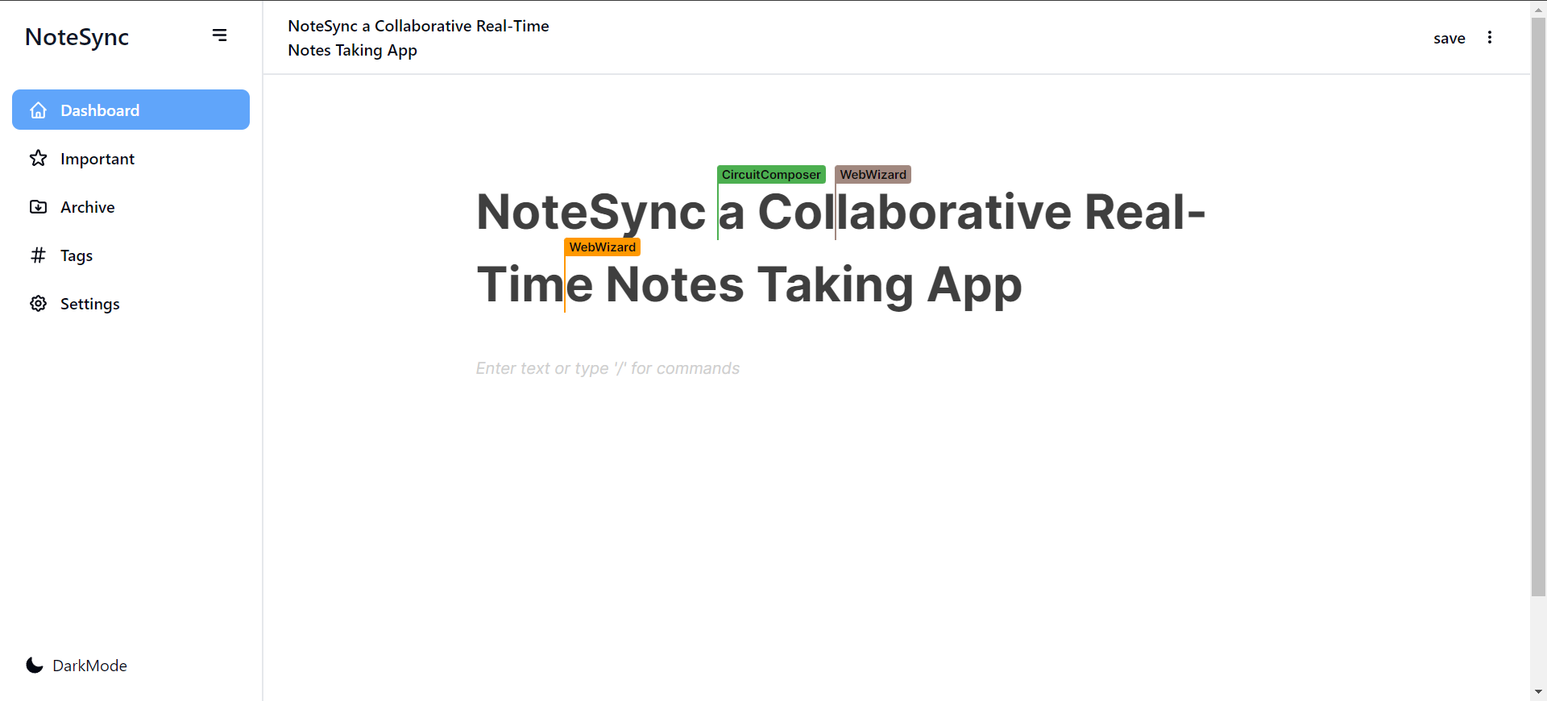Click the Archive folder icon
The width and height of the screenshot is (1547, 701).
(x=38, y=207)
